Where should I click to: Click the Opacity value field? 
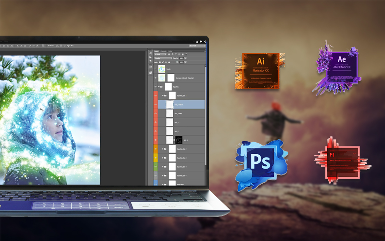click(182, 58)
